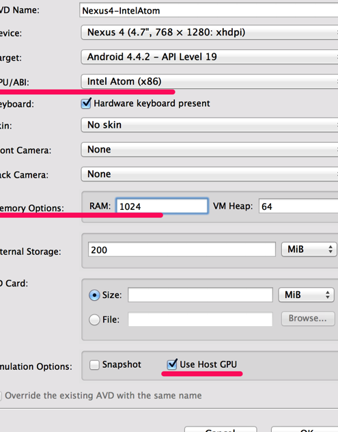Open the Device dropdown showing Nexus 4

(x=210, y=32)
